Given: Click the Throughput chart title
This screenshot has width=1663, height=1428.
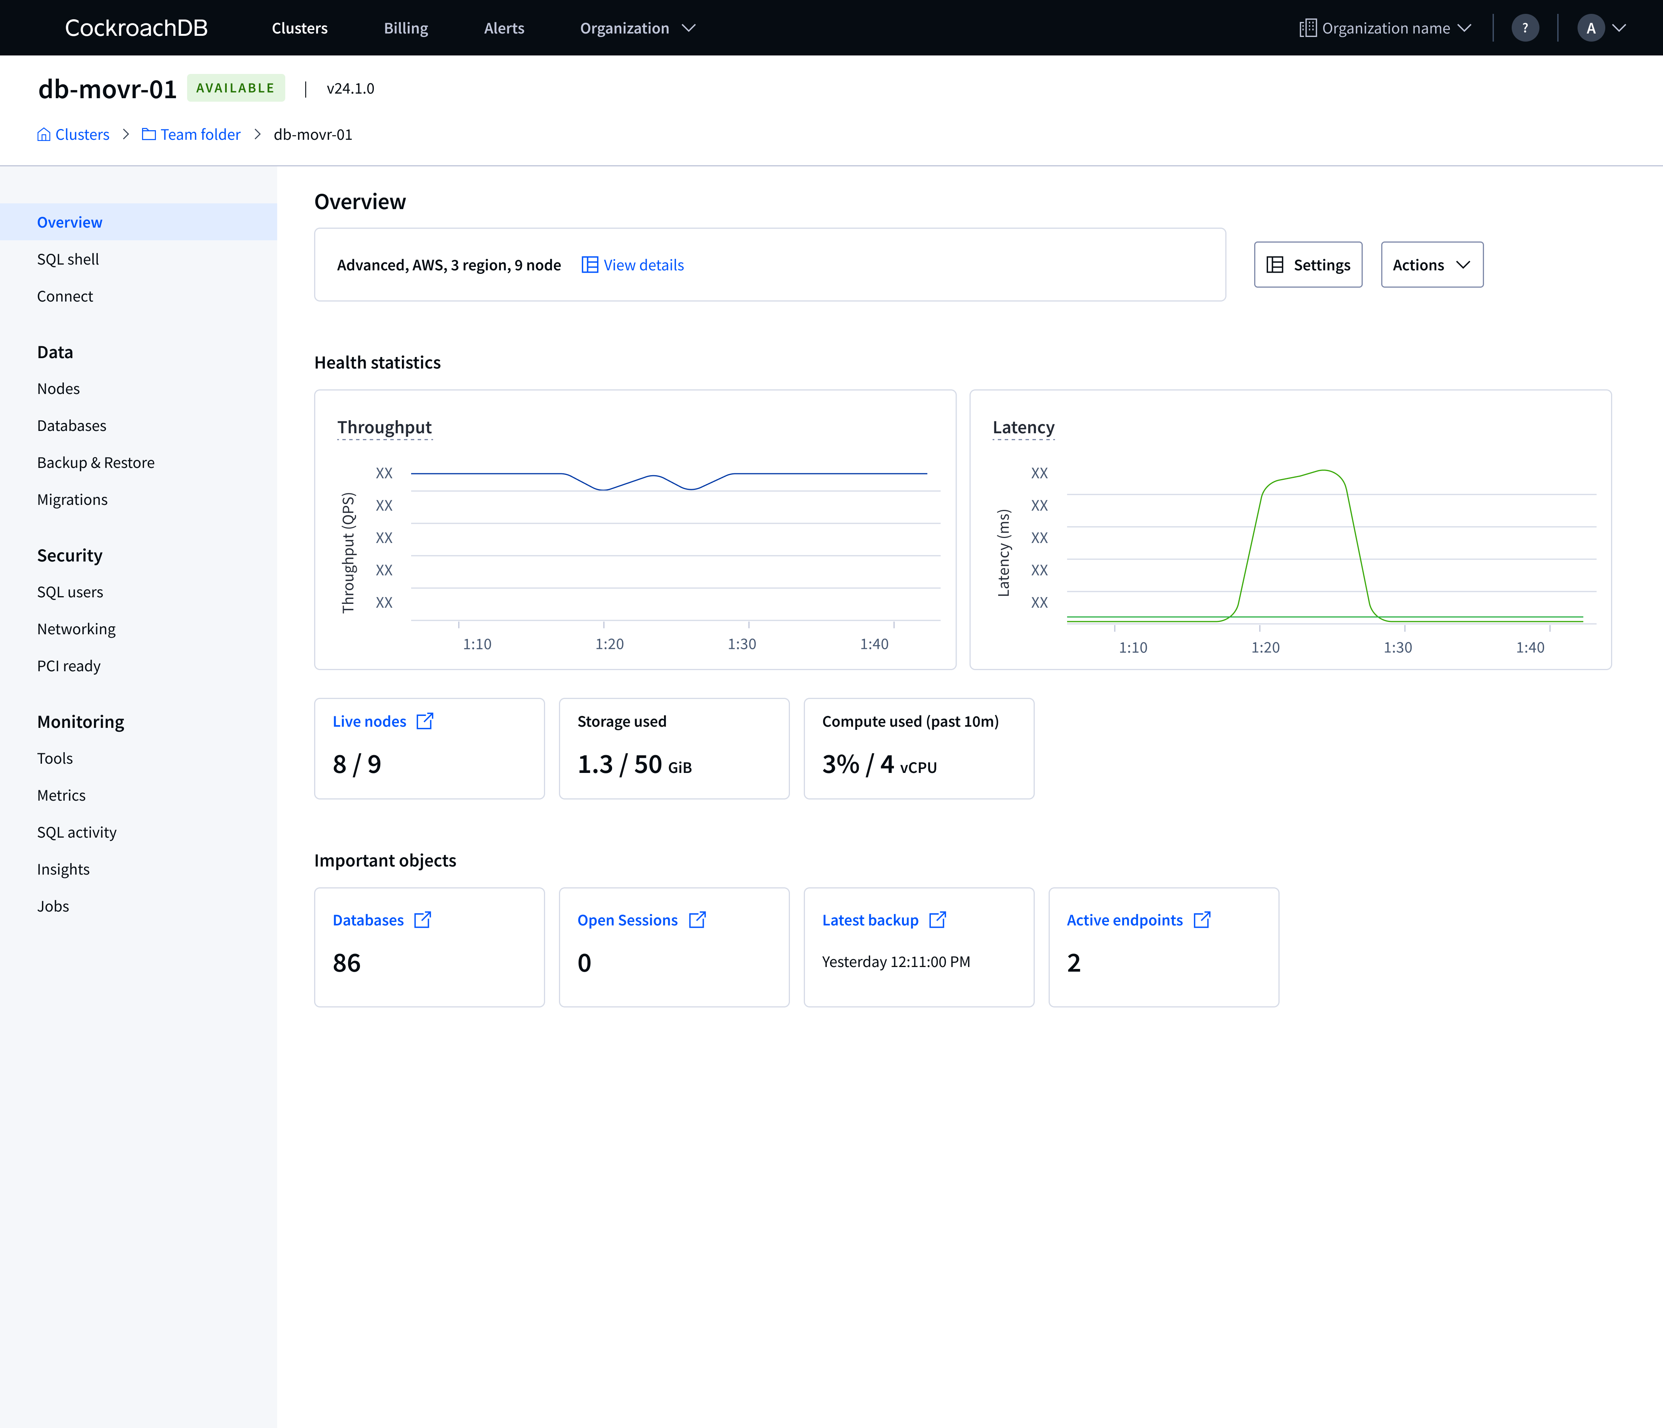Looking at the screenshot, I should [x=385, y=427].
